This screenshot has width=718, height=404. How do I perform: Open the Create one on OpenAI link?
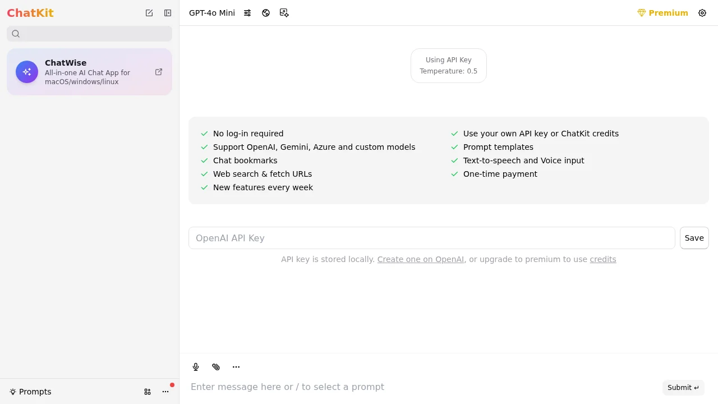tap(421, 259)
